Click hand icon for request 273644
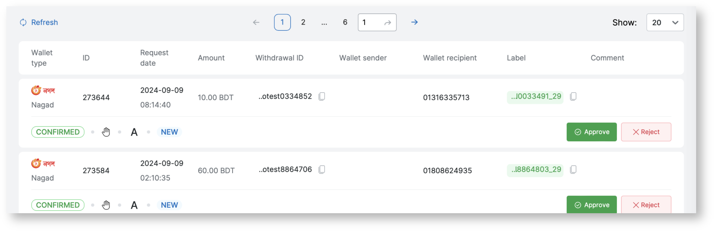The image size is (714, 231). point(106,132)
